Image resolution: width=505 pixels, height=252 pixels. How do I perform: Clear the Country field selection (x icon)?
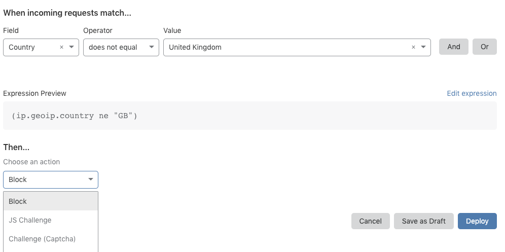coord(62,47)
